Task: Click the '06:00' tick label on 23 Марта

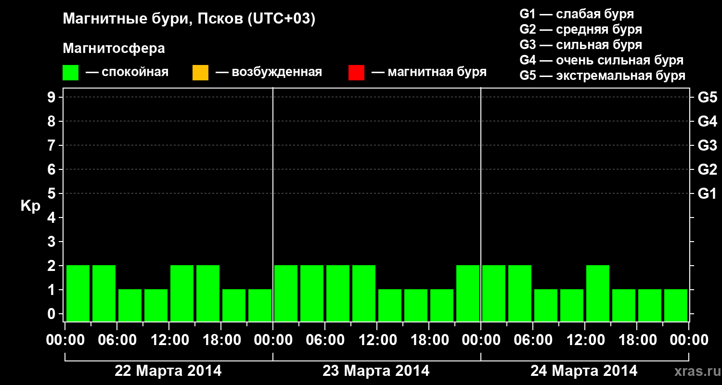Action: pos(325,340)
